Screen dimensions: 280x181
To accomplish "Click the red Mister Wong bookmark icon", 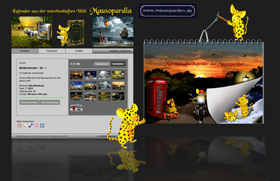I will point(19,125).
